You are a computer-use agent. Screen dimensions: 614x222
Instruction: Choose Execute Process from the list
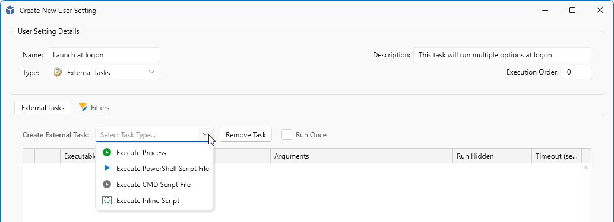[154, 153]
